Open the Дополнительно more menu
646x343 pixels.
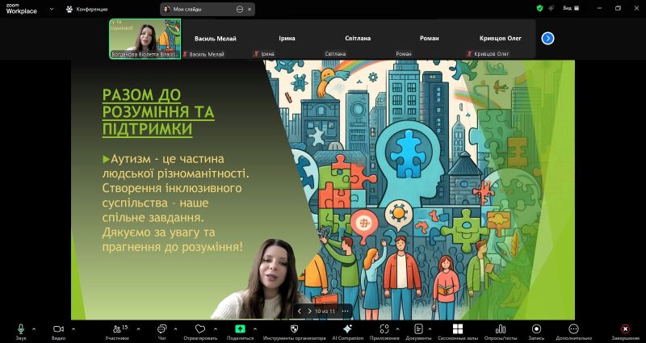pyautogui.click(x=573, y=332)
